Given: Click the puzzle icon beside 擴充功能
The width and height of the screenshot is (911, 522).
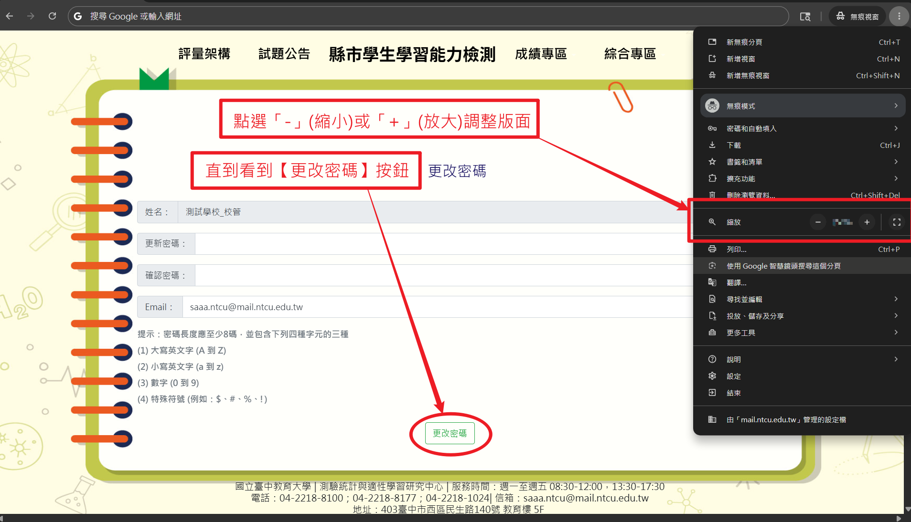Looking at the screenshot, I should [712, 178].
